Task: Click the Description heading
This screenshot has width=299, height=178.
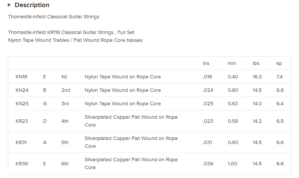Action: (32, 5)
